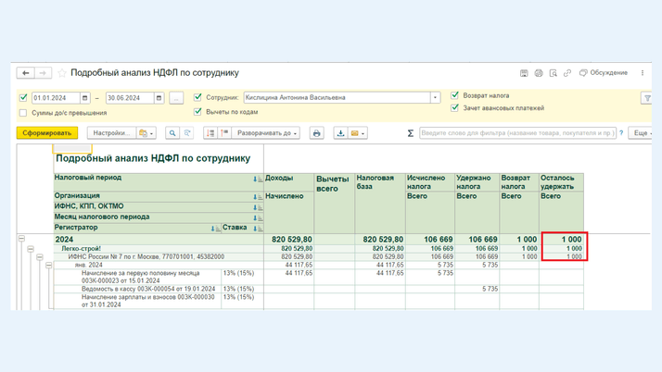This screenshot has width=662, height=372.
Task: Click the Сформировать button
Action: click(x=47, y=133)
